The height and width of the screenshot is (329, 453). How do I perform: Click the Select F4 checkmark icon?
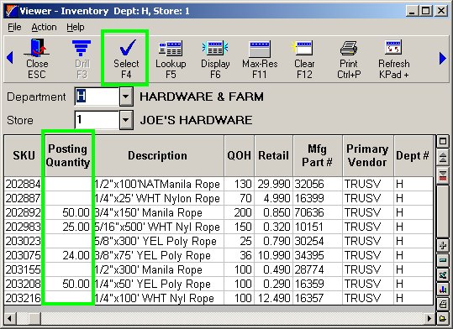pyautogui.click(x=128, y=47)
